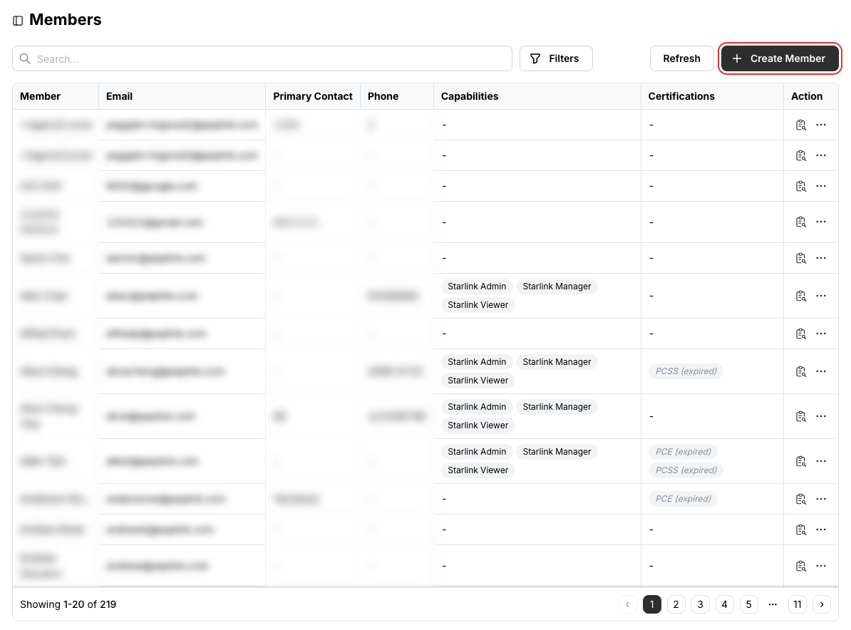
Task: Click the Primary Contact column header
Action: click(x=313, y=96)
